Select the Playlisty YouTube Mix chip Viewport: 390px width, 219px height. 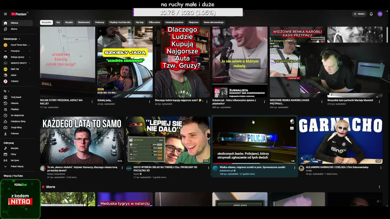coord(120,23)
